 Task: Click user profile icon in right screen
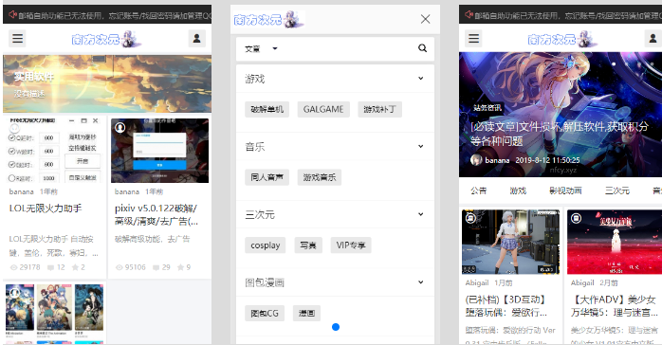tap(653, 39)
